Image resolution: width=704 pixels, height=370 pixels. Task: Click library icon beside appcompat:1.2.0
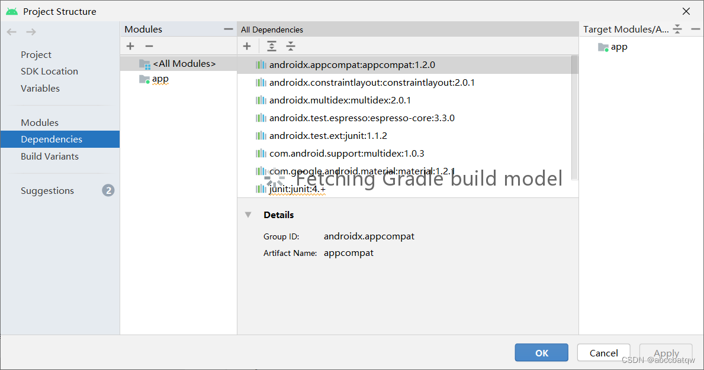pyautogui.click(x=261, y=64)
